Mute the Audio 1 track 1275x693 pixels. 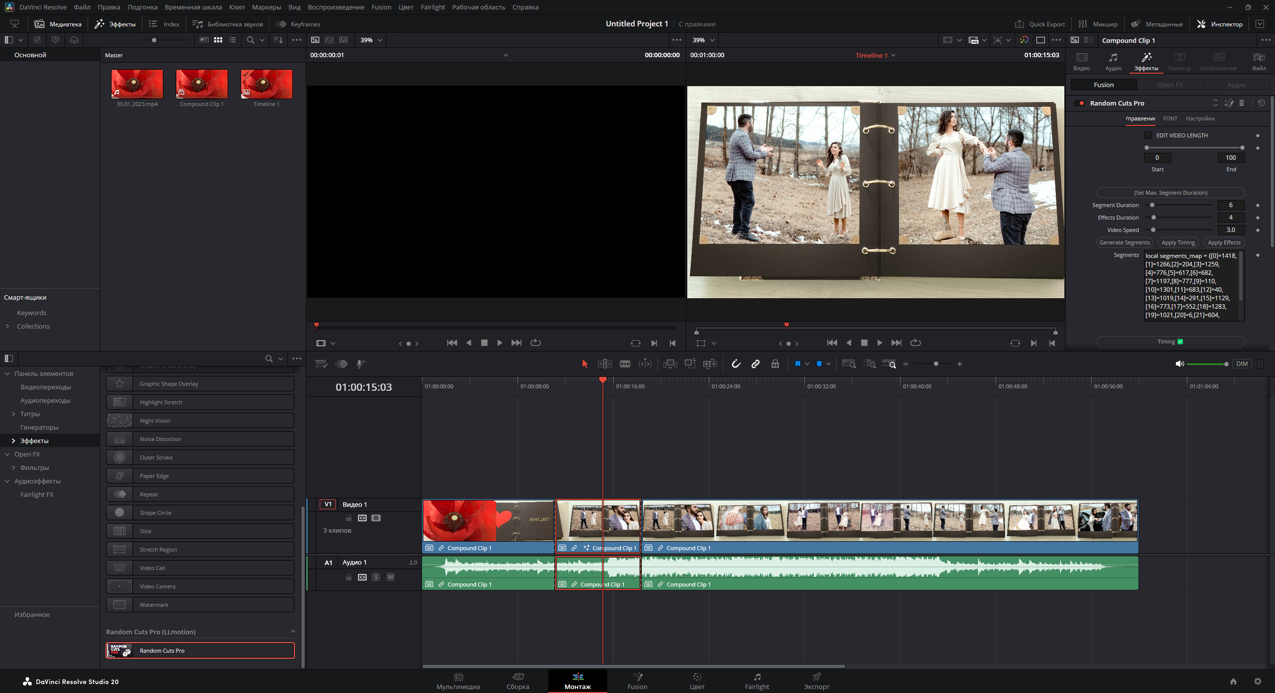(390, 577)
